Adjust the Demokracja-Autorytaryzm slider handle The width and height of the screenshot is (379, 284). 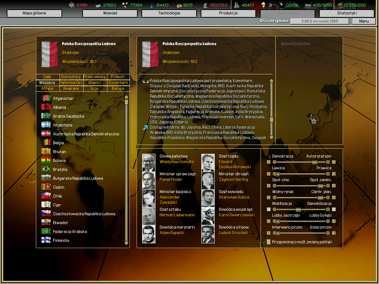(x=314, y=162)
